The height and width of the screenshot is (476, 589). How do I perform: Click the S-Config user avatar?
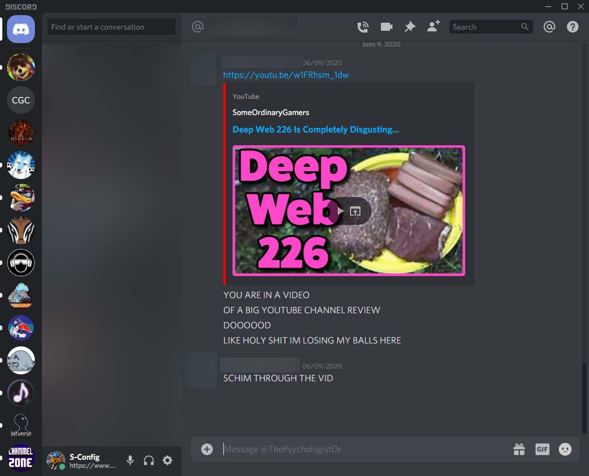(x=55, y=460)
